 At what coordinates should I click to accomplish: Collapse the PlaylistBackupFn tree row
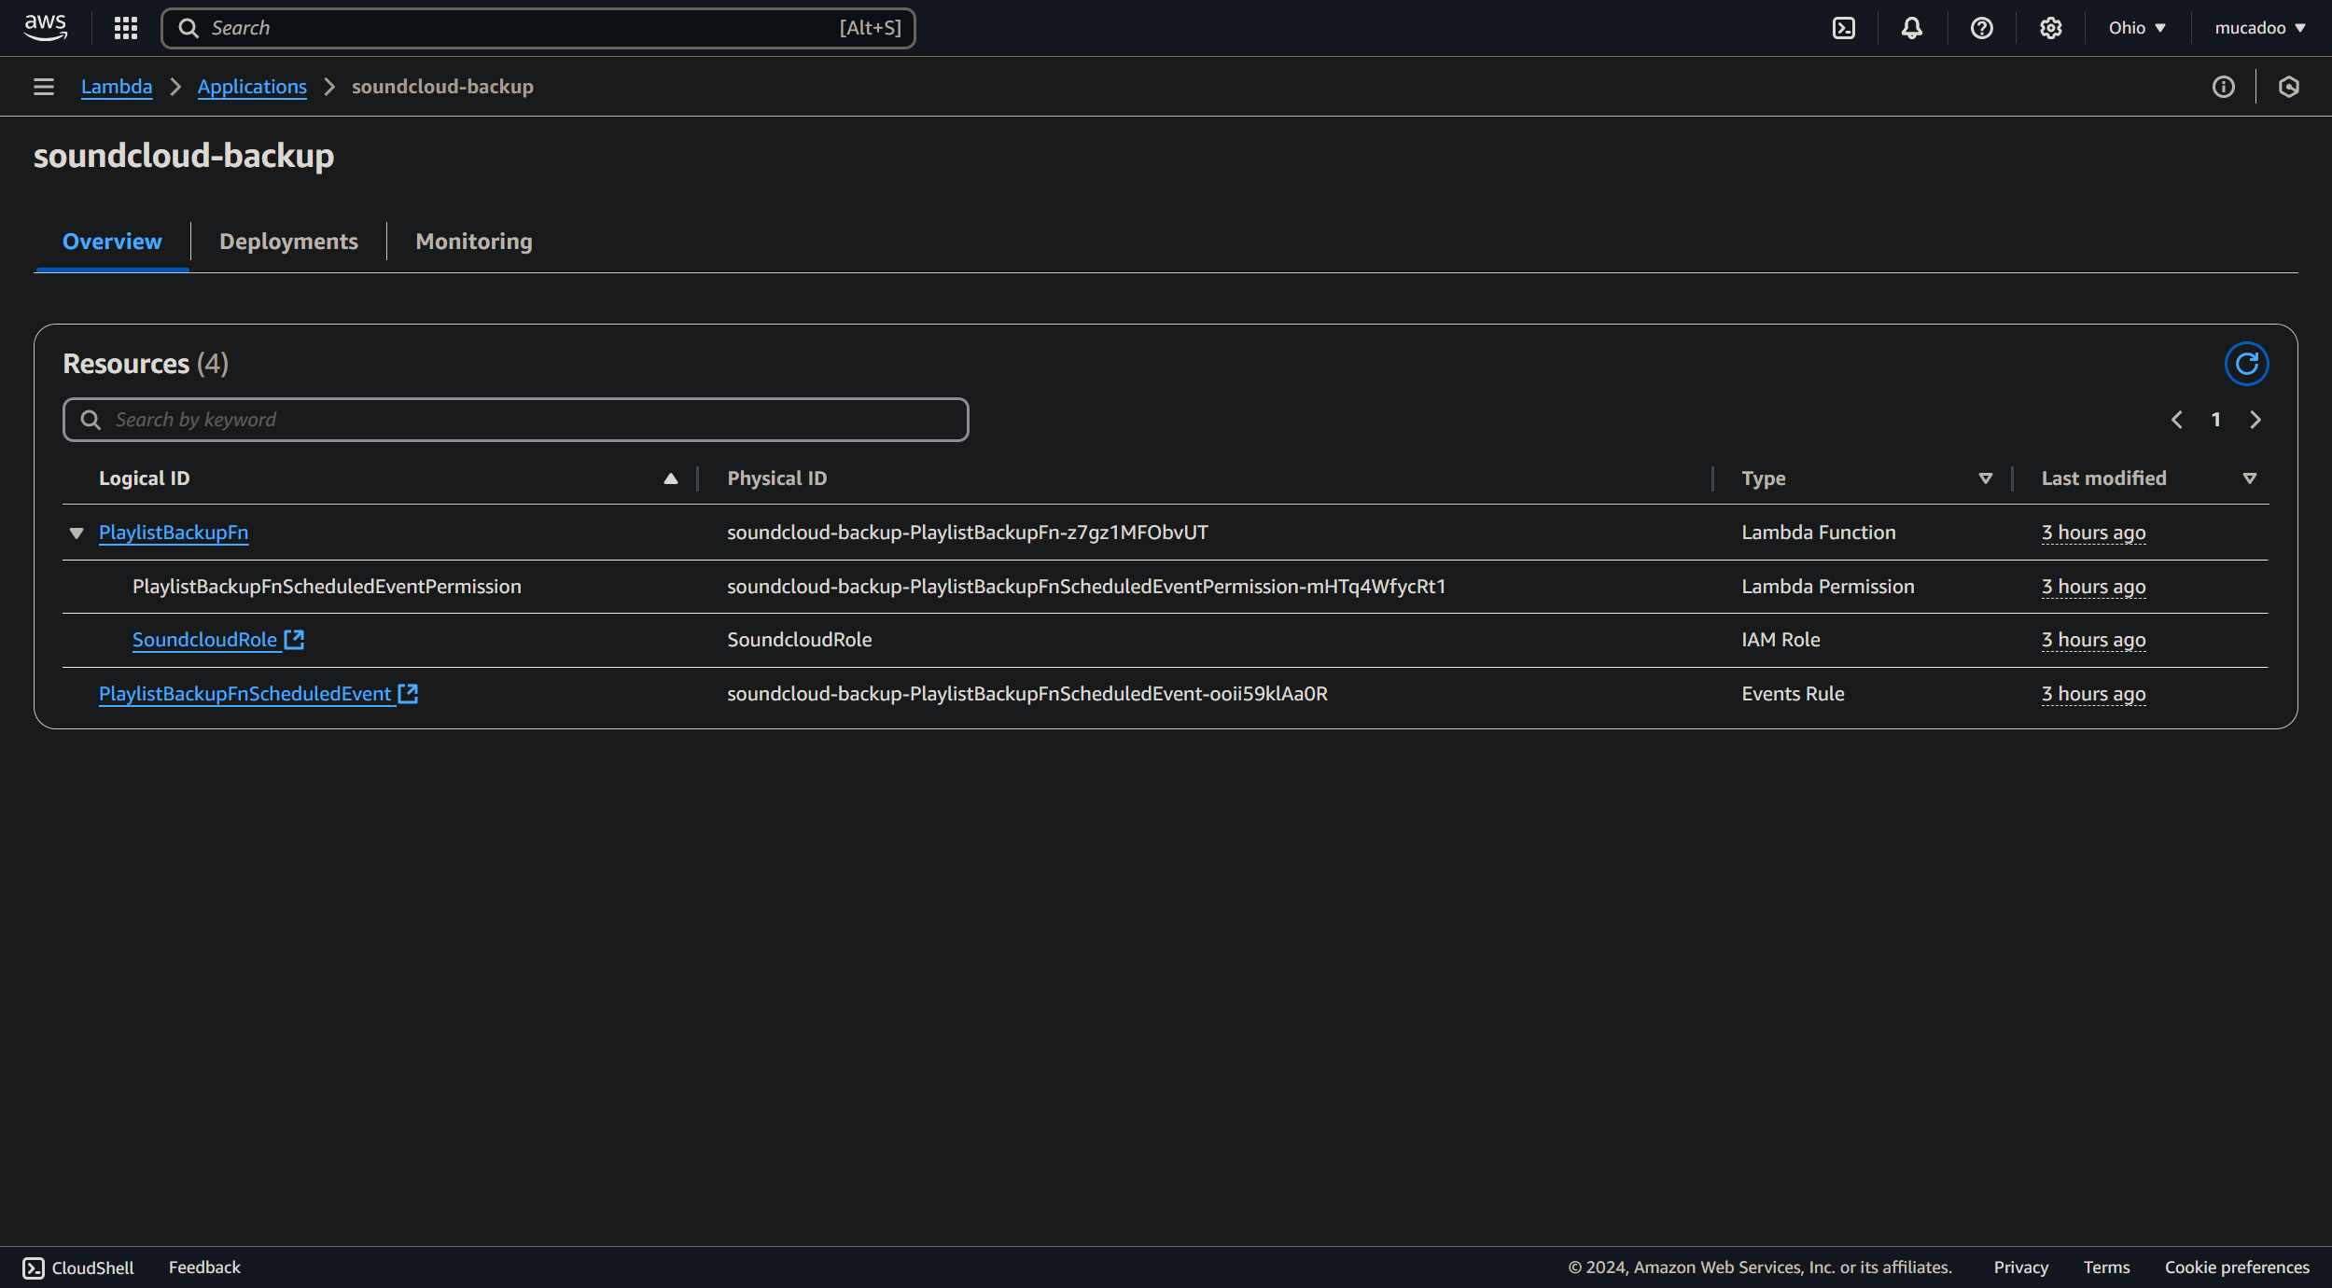click(x=77, y=533)
